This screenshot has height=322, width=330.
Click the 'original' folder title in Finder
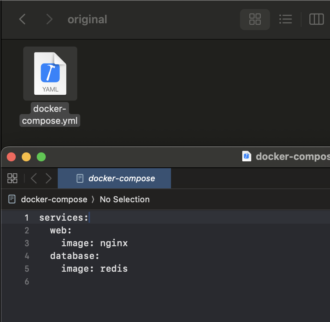click(x=87, y=20)
